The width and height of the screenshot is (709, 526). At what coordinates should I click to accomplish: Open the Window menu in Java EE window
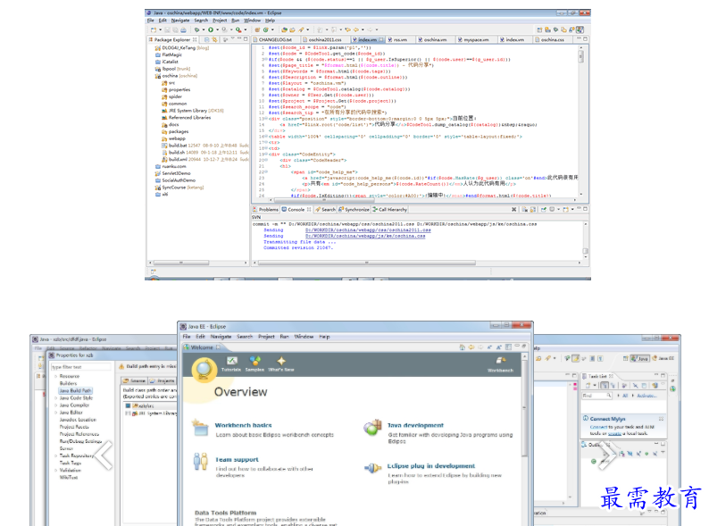304,337
